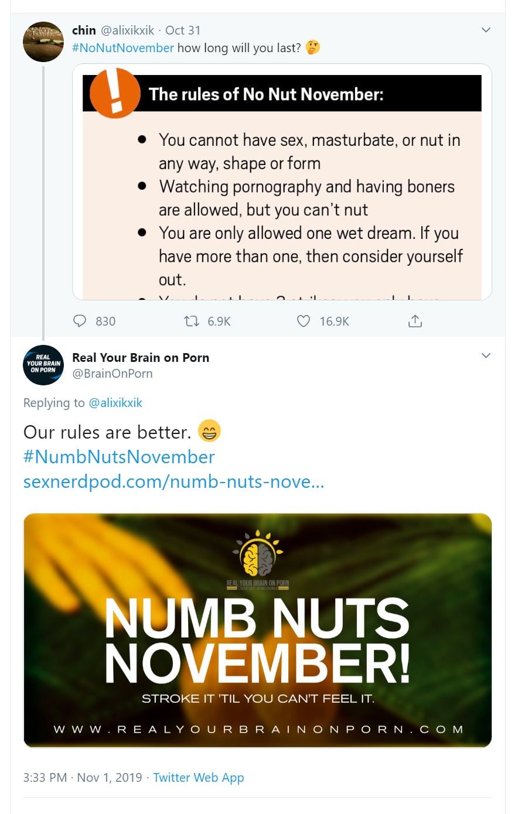Open the Oct 31 timestamp on chin's tweet
This screenshot has width=518, height=814.
(x=183, y=30)
